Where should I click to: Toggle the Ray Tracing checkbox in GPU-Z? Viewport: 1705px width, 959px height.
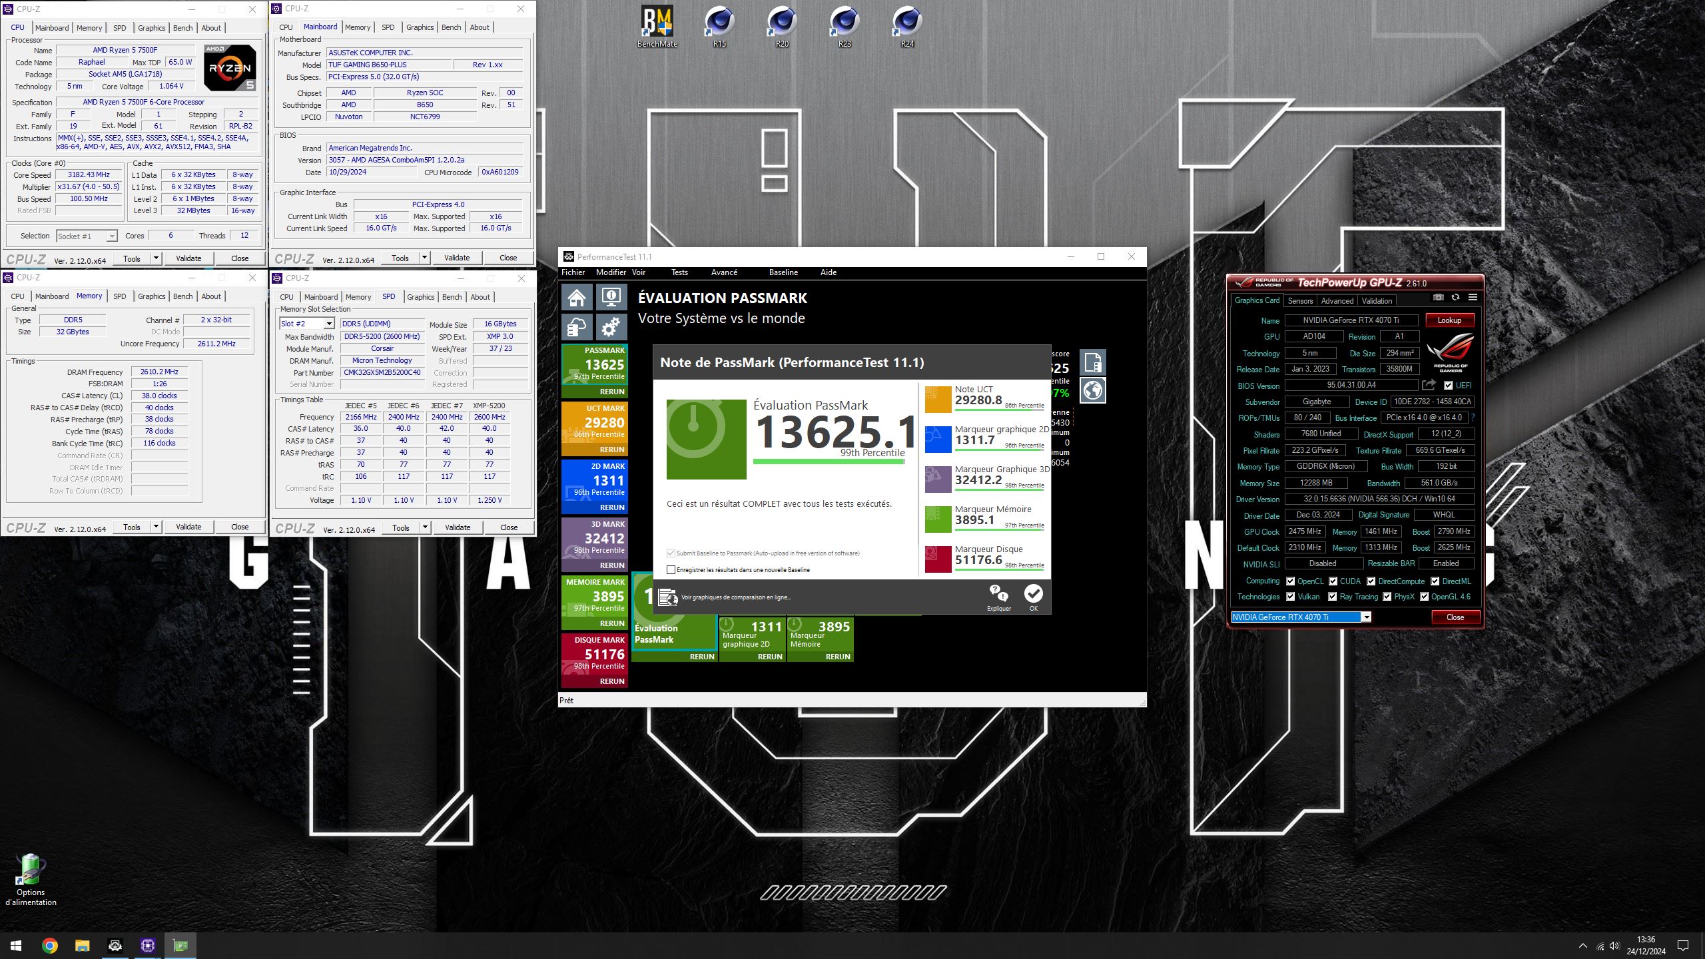1332,597
